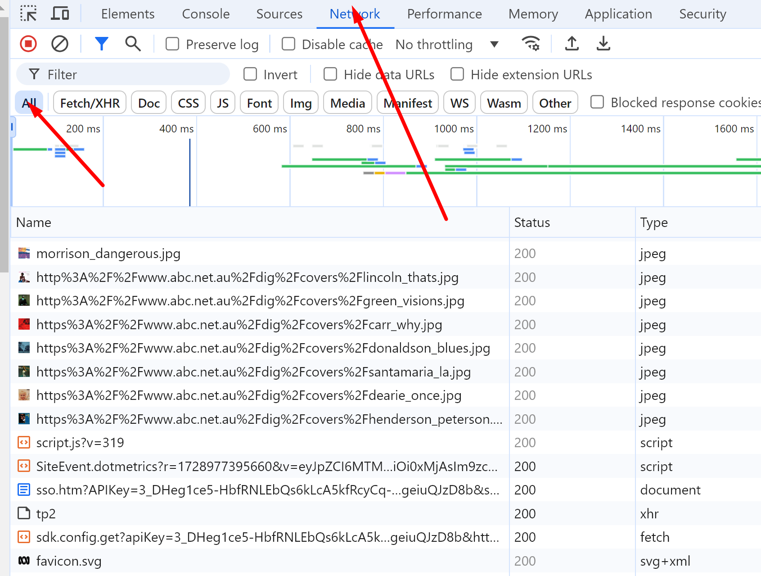Clear the network log
This screenshot has height=576, width=761.
(60, 44)
